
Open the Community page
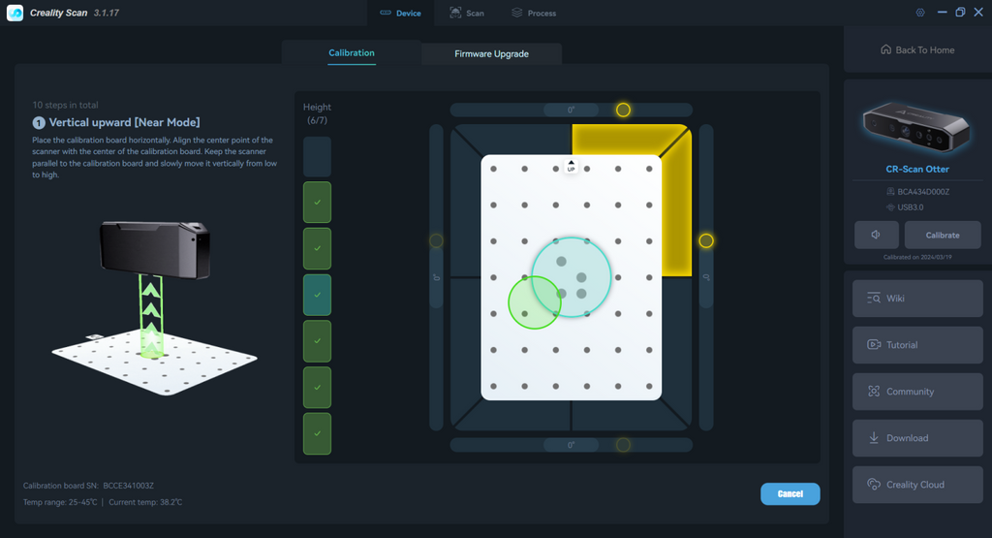916,392
